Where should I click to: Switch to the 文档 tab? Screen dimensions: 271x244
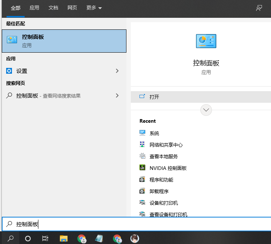pyautogui.click(x=53, y=8)
